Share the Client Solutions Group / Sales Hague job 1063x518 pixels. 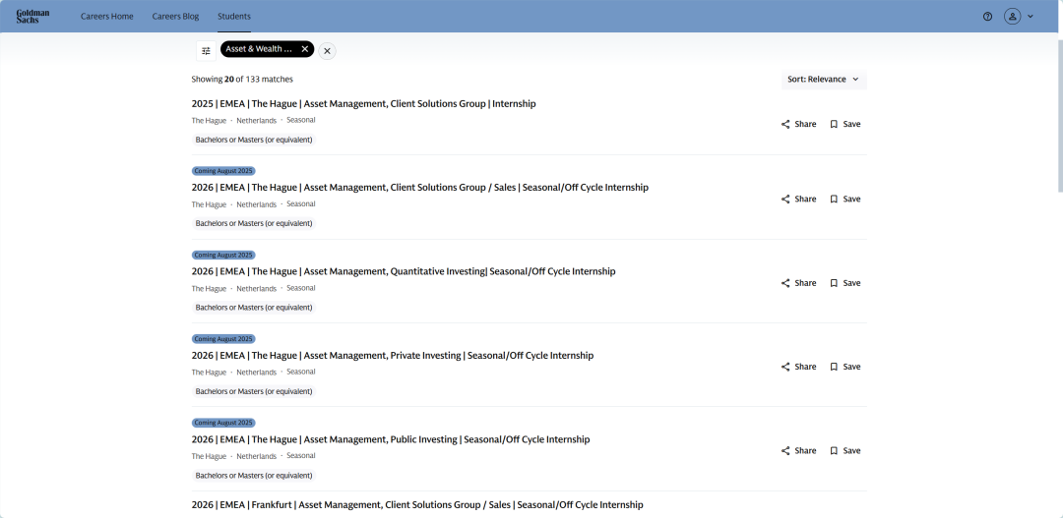pos(798,200)
